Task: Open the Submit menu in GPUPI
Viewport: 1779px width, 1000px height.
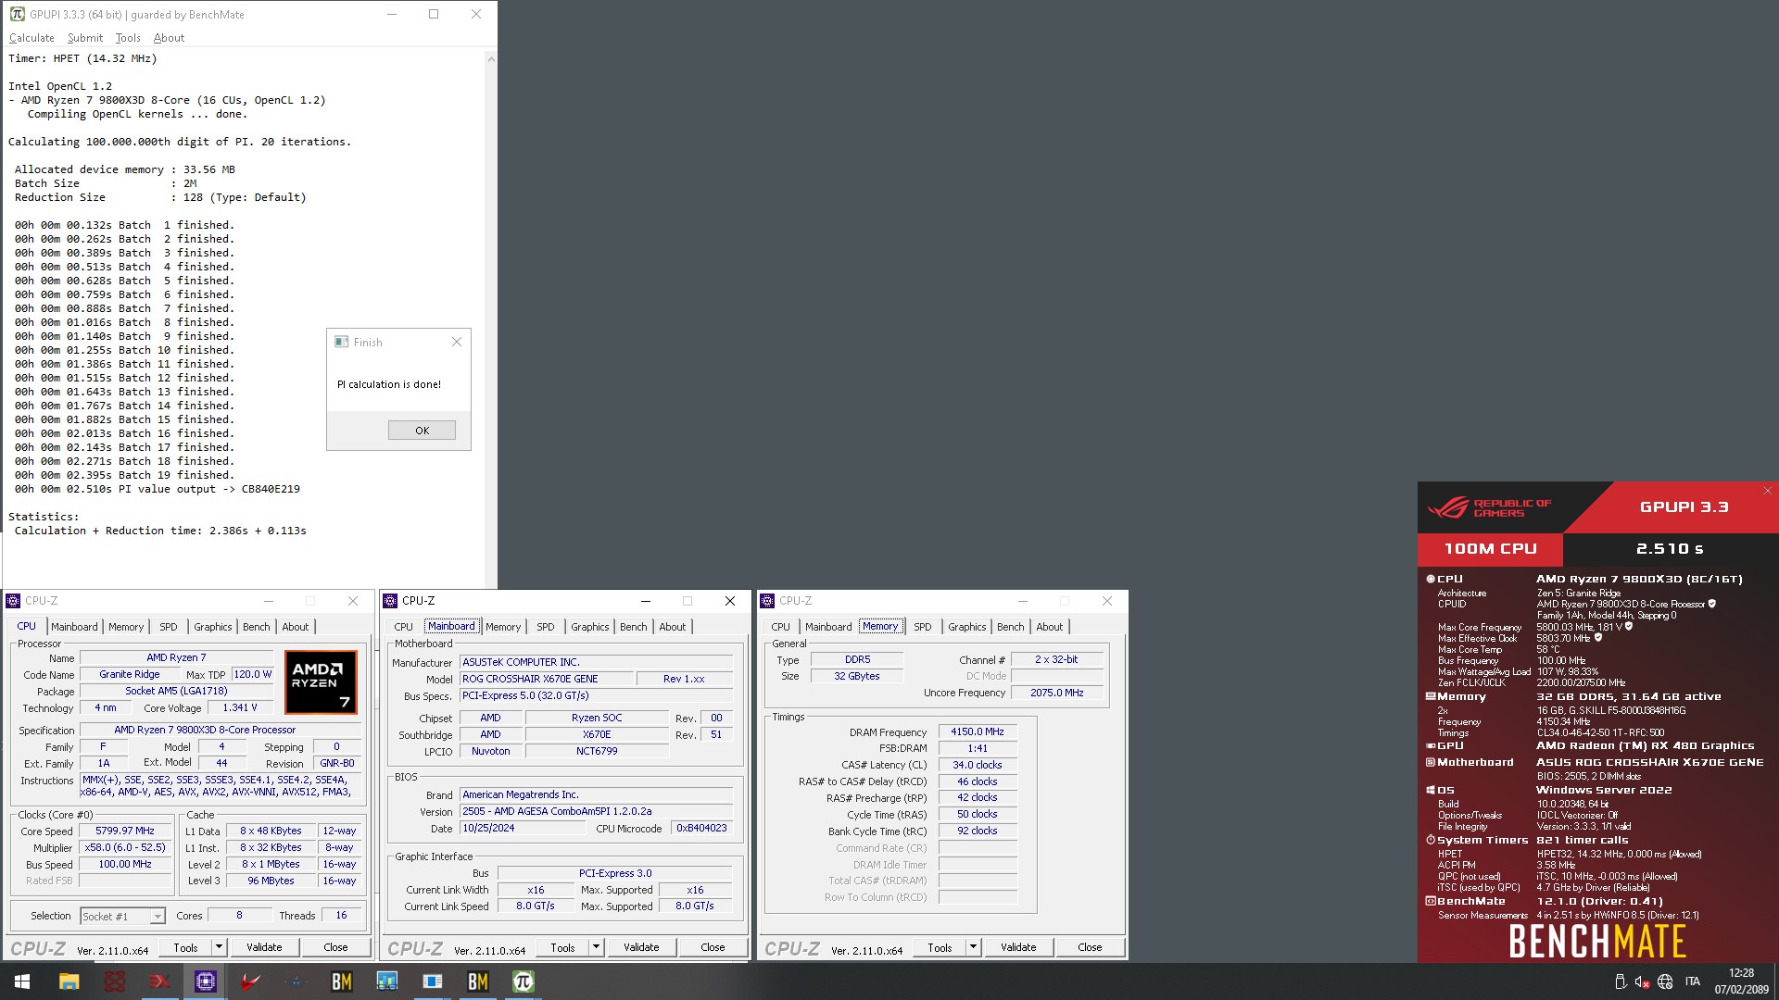Action: click(x=85, y=38)
